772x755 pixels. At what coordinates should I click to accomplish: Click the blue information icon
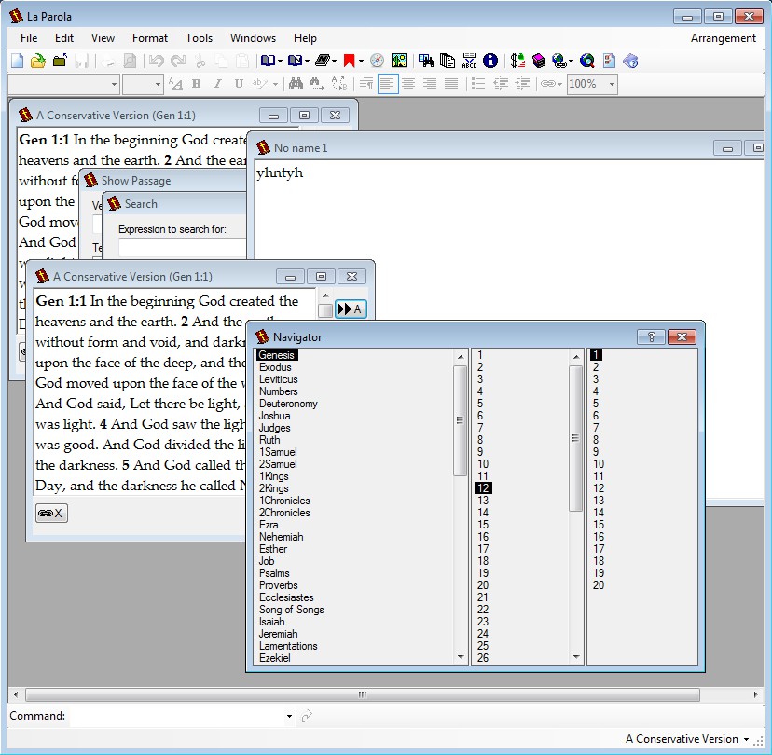490,61
